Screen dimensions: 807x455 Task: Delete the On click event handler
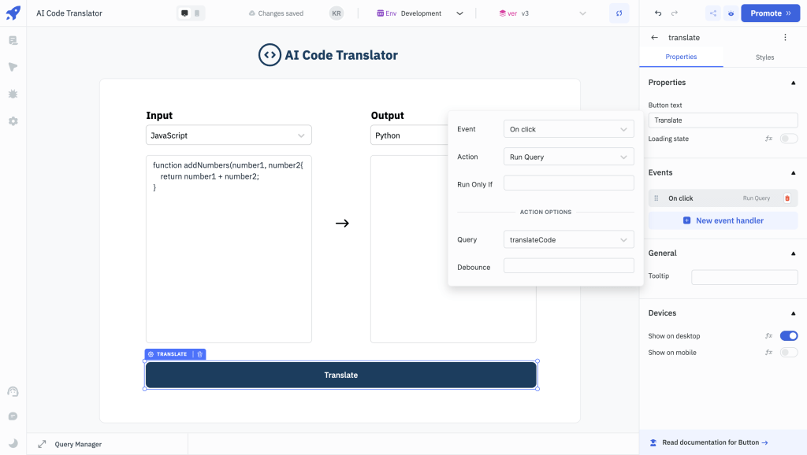[x=787, y=198]
